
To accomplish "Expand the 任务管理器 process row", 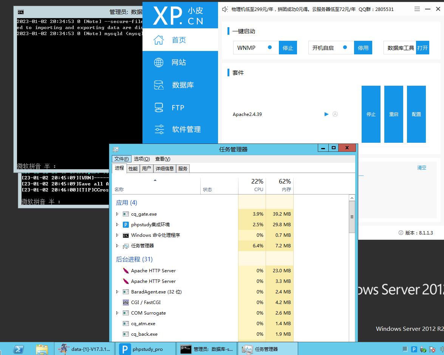I will (x=117, y=246).
